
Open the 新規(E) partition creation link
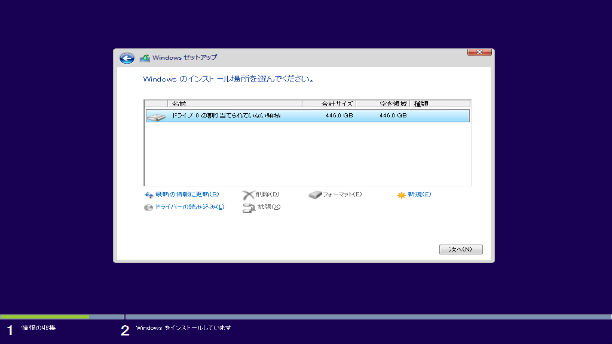418,195
